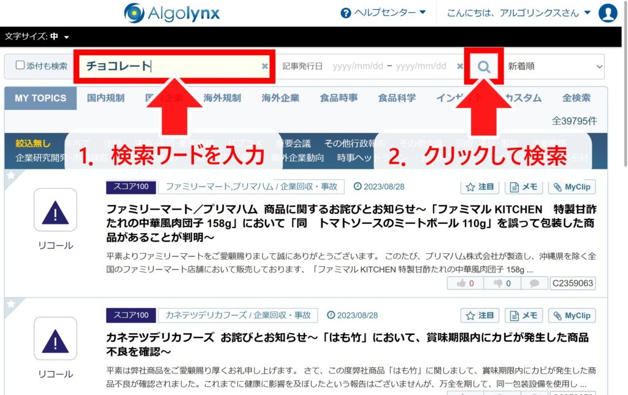Enable the 添付も検索 checkbox
This screenshot has width=628, height=395.
tap(20, 66)
